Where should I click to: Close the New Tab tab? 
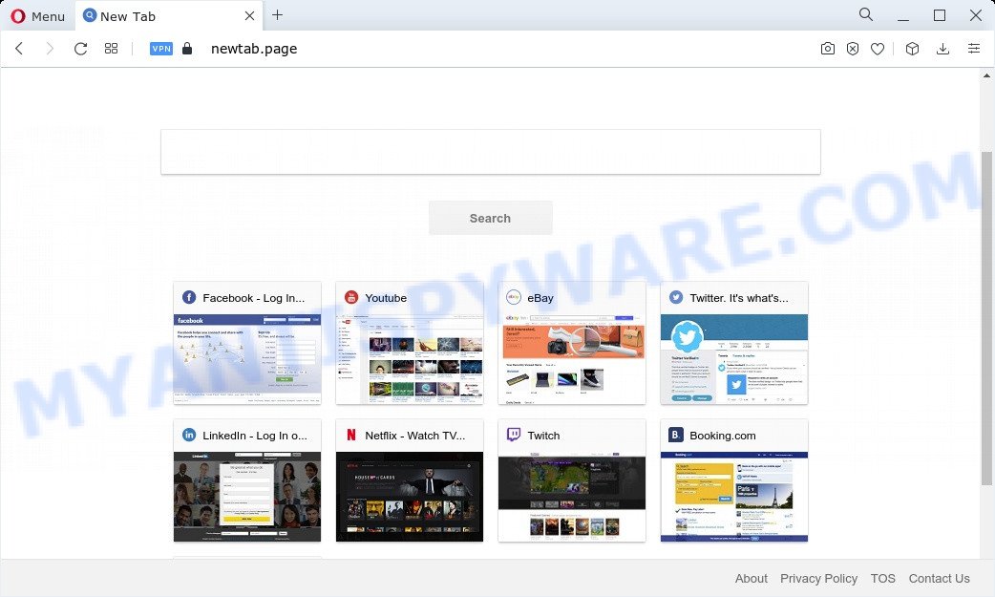coord(250,16)
